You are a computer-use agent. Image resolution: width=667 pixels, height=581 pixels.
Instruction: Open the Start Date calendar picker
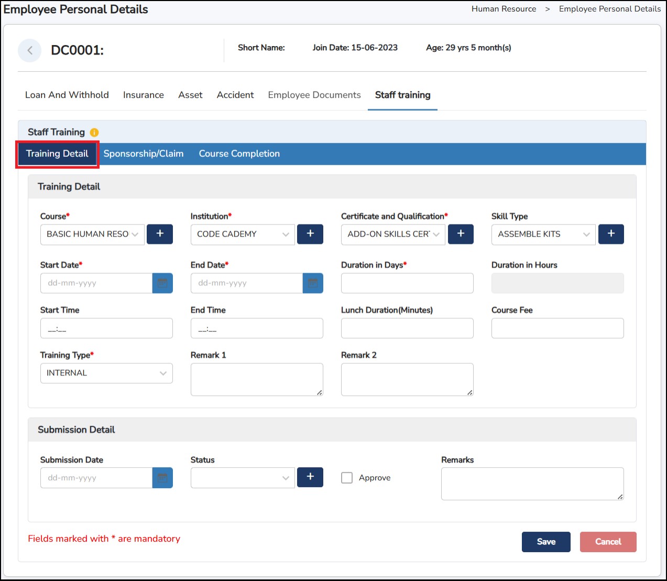[162, 283]
